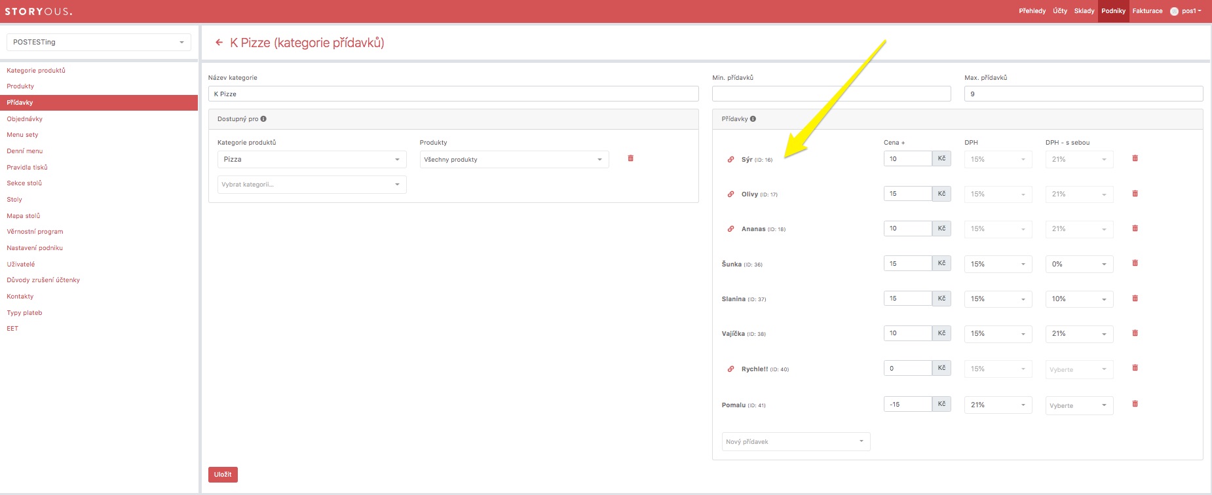Open the DPH dropdown for Pomalu
Viewport: 1212px width, 495px height.
[998, 405]
